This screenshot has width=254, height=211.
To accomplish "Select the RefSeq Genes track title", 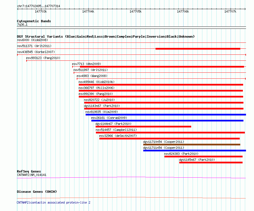I will click(29, 172).
